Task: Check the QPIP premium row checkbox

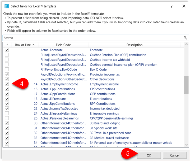Action: [7, 64]
